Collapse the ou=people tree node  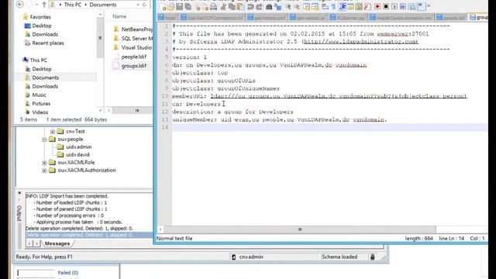pos(44,139)
